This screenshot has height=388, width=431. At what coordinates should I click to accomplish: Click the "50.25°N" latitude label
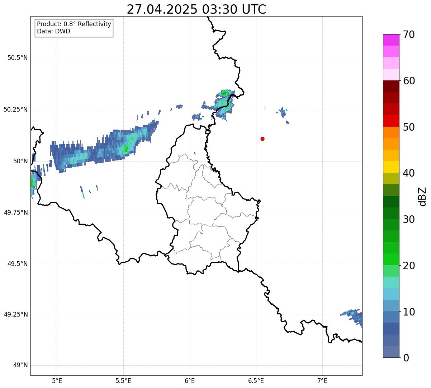(x=16, y=109)
